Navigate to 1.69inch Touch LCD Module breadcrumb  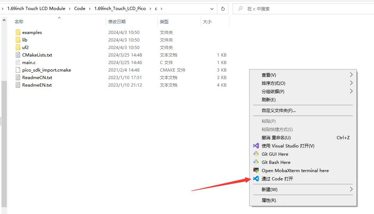[36, 9]
